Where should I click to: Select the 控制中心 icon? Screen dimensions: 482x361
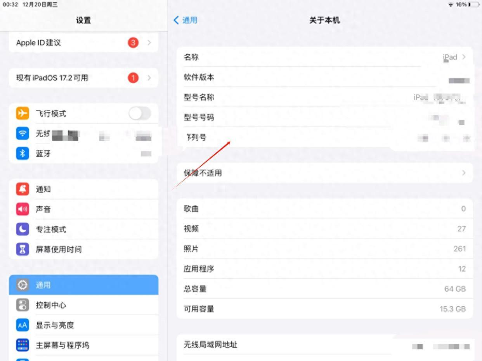click(23, 305)
